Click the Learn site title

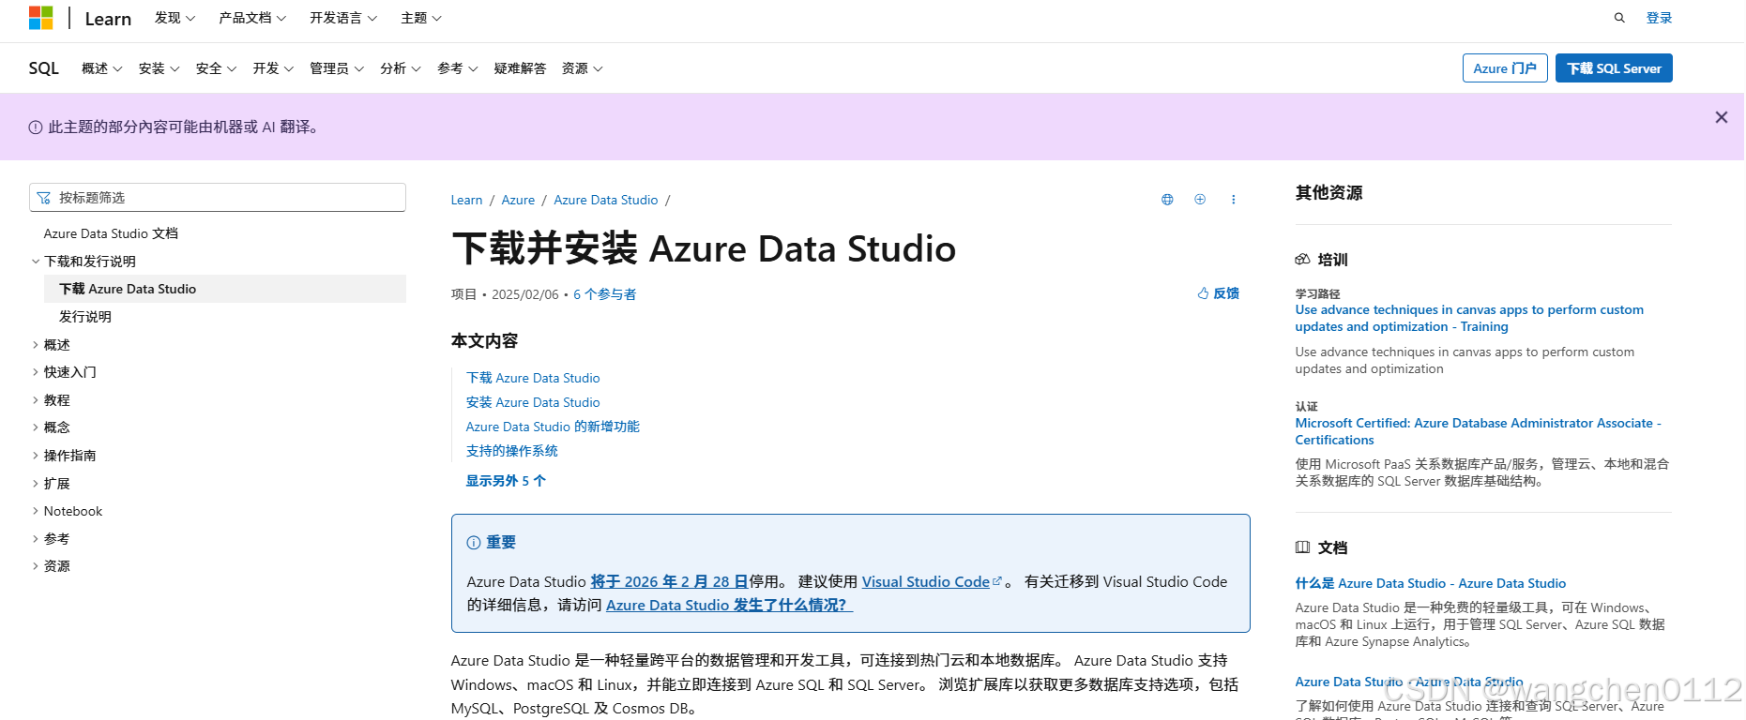[x=108, y=19]
